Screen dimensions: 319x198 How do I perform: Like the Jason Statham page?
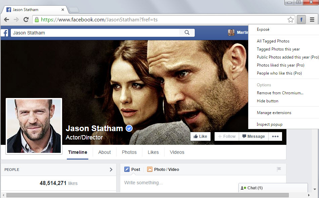pyautogui.click(x=200, y=136)
